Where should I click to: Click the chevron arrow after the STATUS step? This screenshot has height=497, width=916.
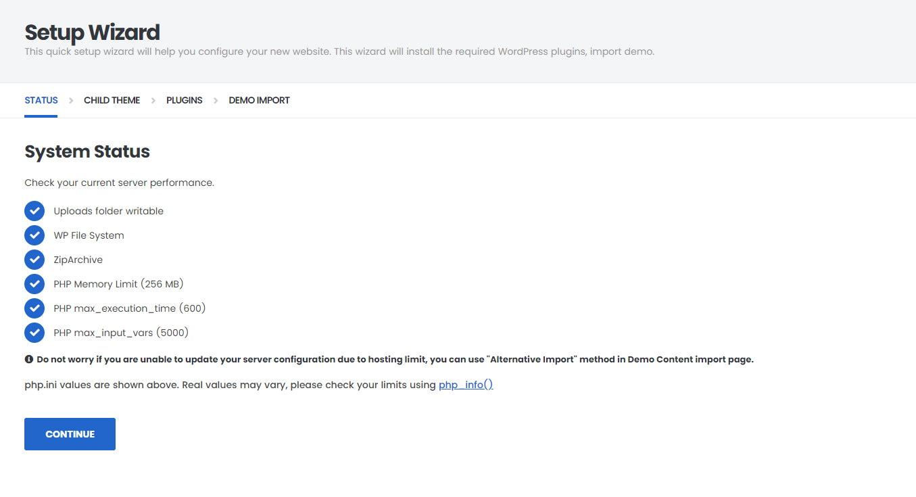[x=71, y=100]
